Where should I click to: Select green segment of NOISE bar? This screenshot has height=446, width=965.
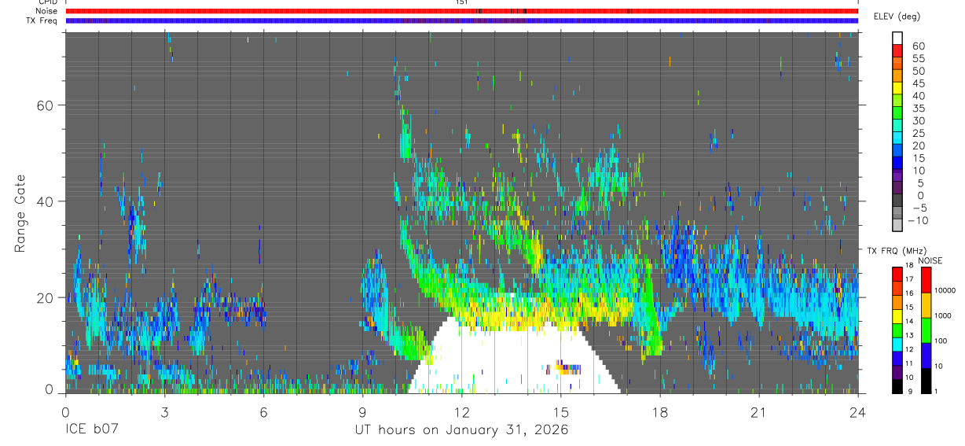point(926,330)
